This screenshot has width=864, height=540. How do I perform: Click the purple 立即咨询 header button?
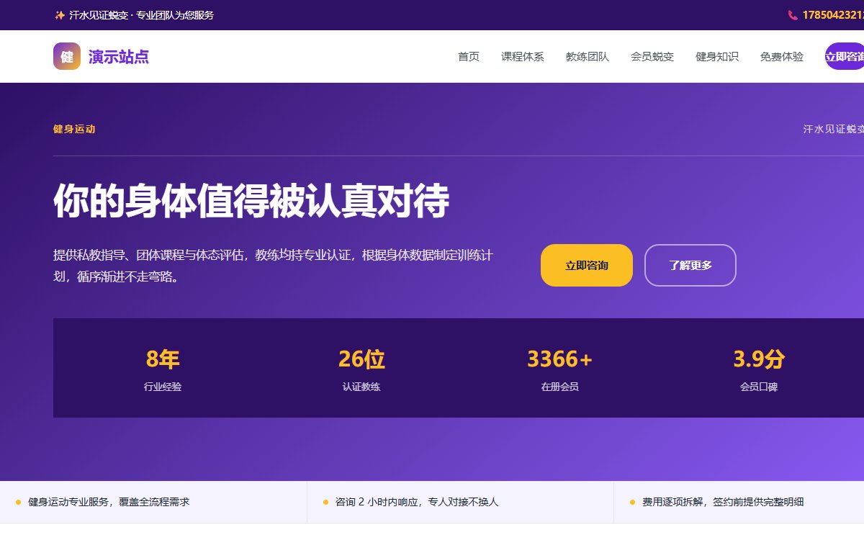click(x=845, y=56)
